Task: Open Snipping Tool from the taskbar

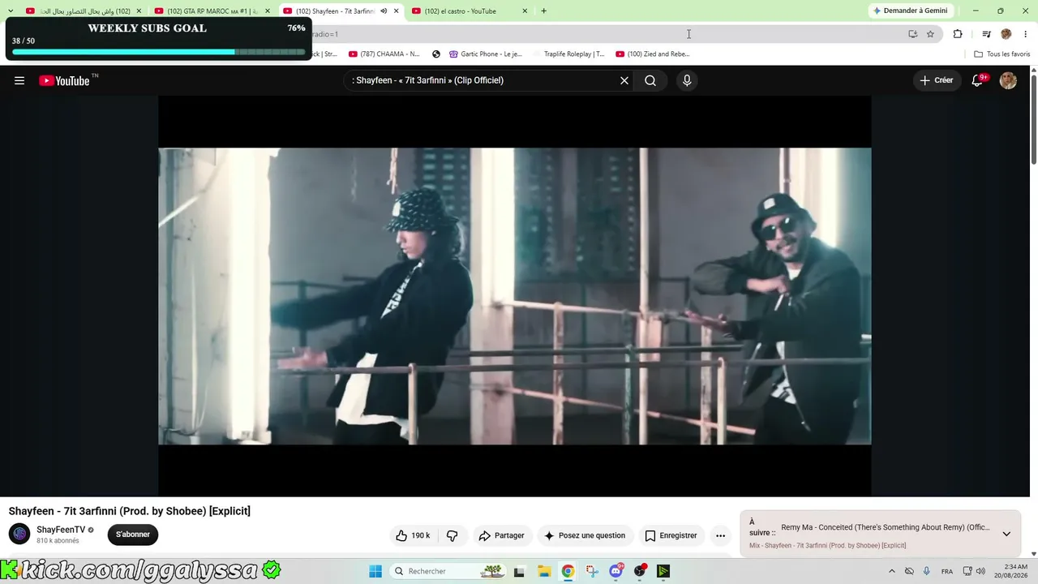Action: pyautogui.click(x=592, y=571)
